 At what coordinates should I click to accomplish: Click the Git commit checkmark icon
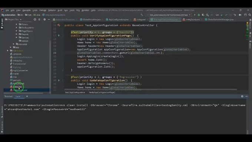point(226,15)
